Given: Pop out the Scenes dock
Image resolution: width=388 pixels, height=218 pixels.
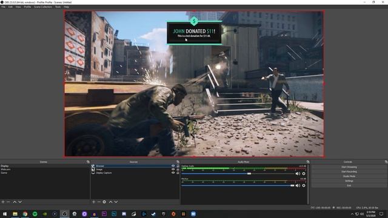Looking at the screenshot, I should (88, 162).
